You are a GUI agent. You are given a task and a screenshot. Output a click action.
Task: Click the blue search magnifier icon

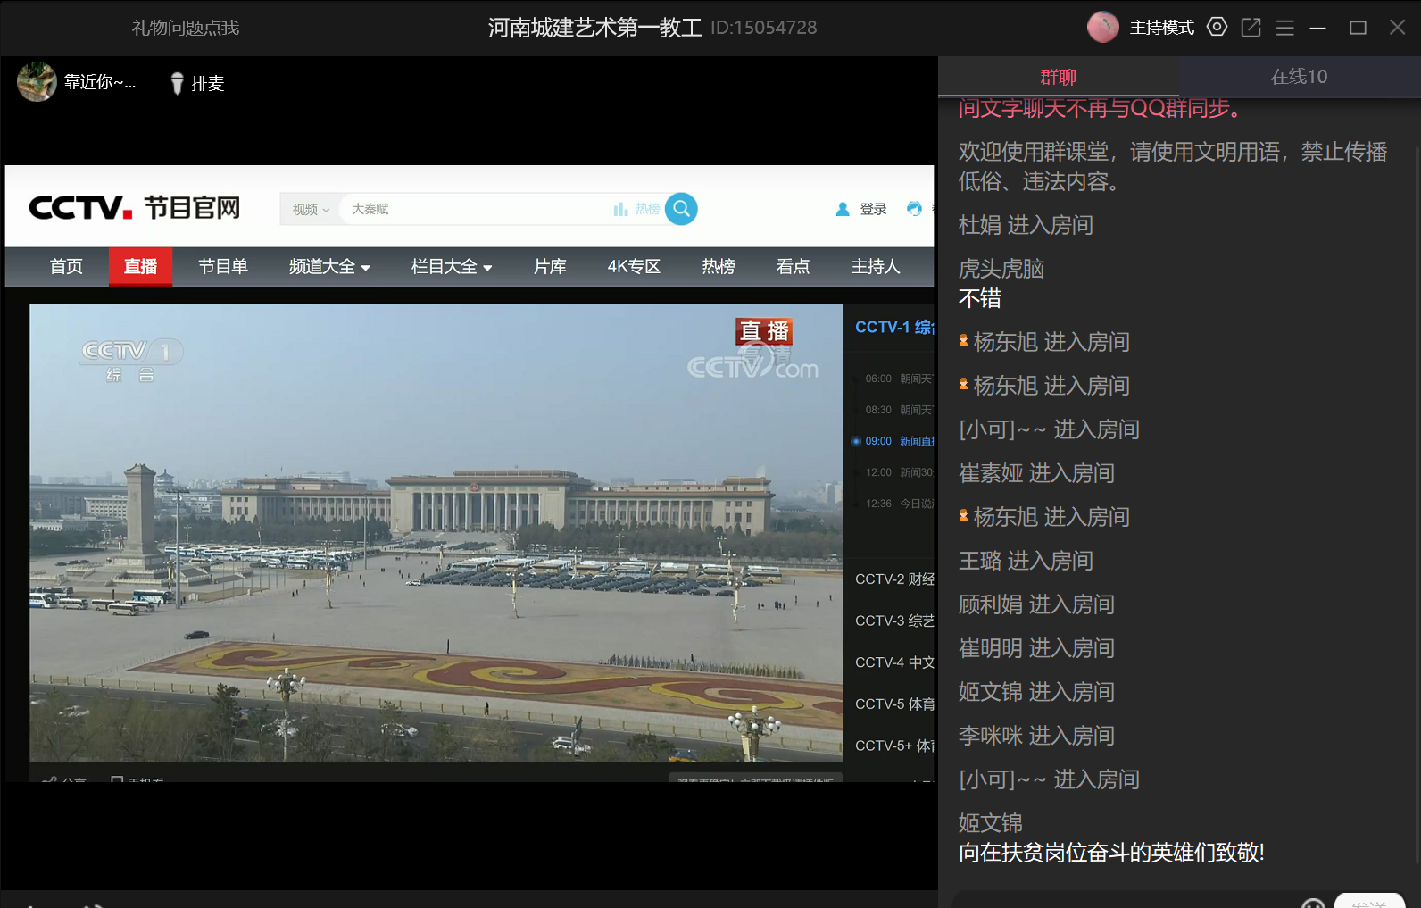pyautogui.click(x=681, y=209)
